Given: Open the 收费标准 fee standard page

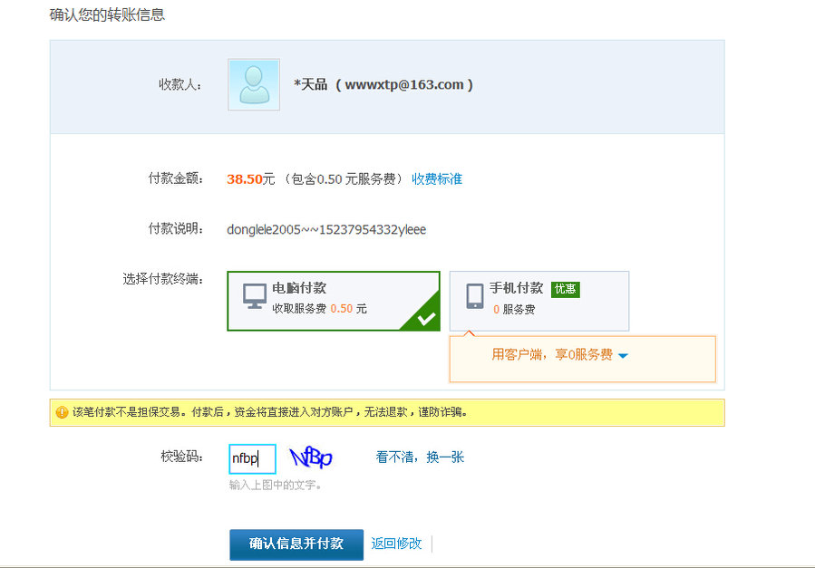Looking at the screenshot, I should pyautogui.click(x=438, y=178).
